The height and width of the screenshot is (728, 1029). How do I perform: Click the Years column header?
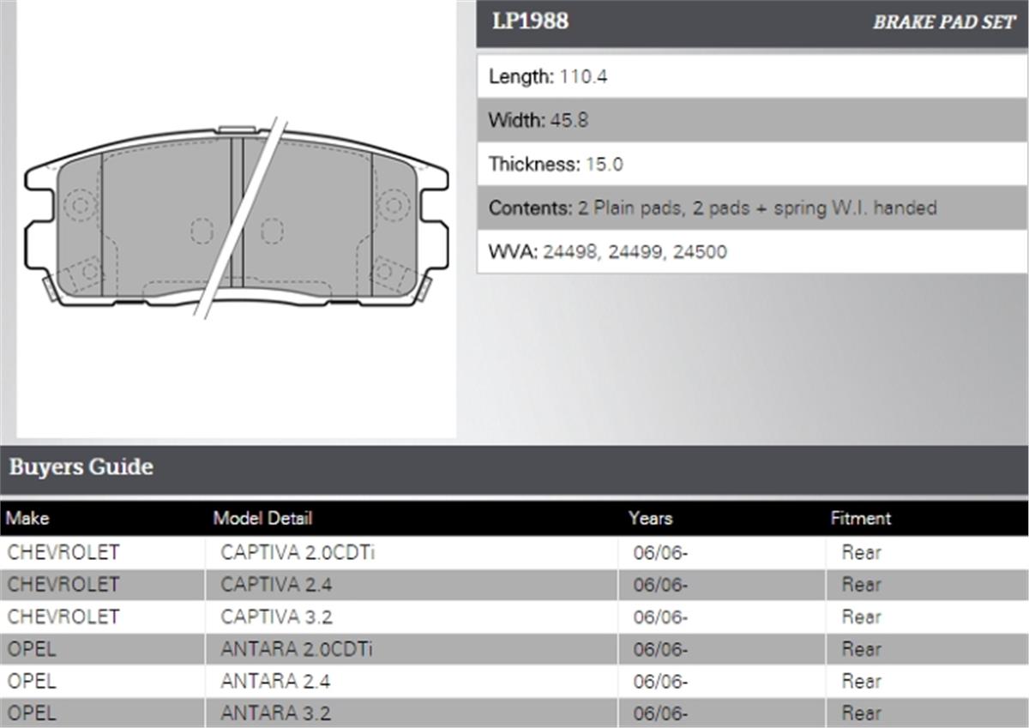650,518
